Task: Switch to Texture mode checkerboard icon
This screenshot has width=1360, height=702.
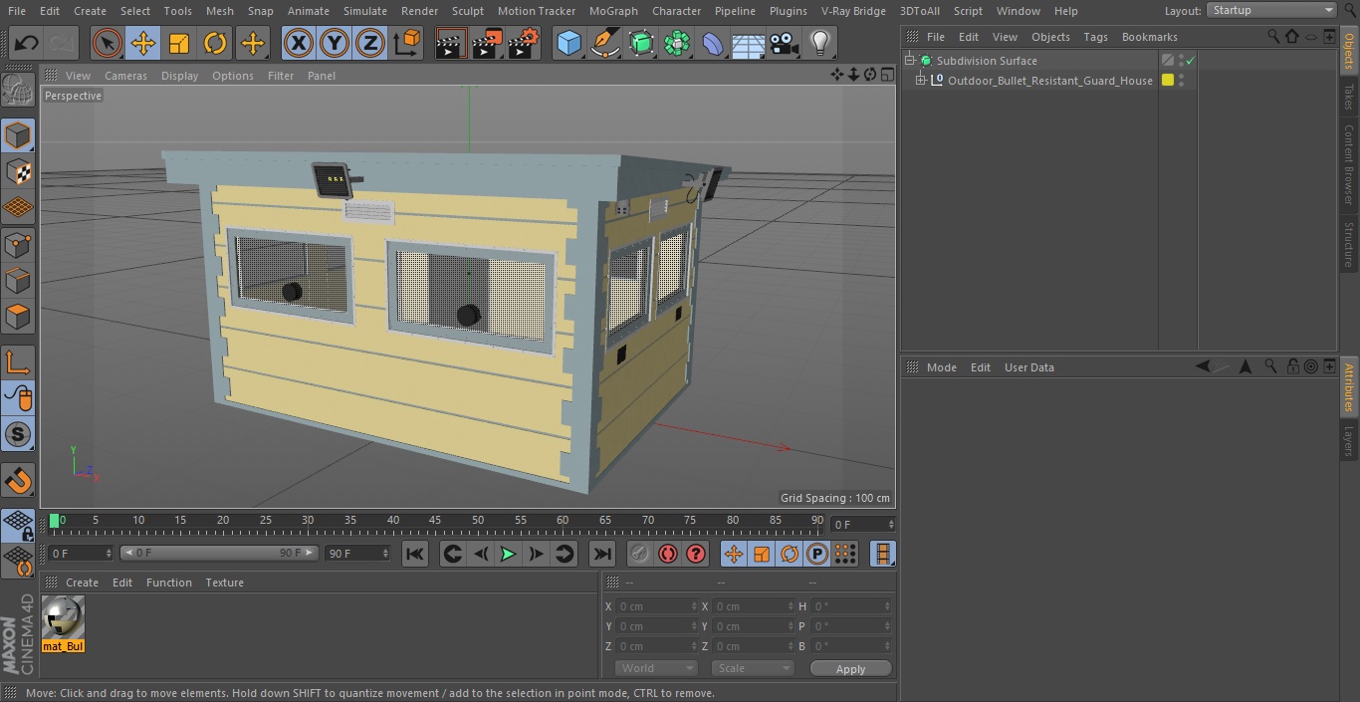Action: (18, 171)
